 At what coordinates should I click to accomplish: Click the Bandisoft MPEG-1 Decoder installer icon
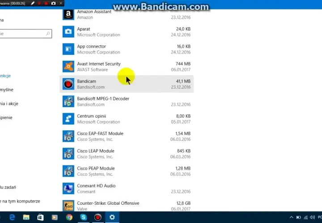tap(68, 101)
